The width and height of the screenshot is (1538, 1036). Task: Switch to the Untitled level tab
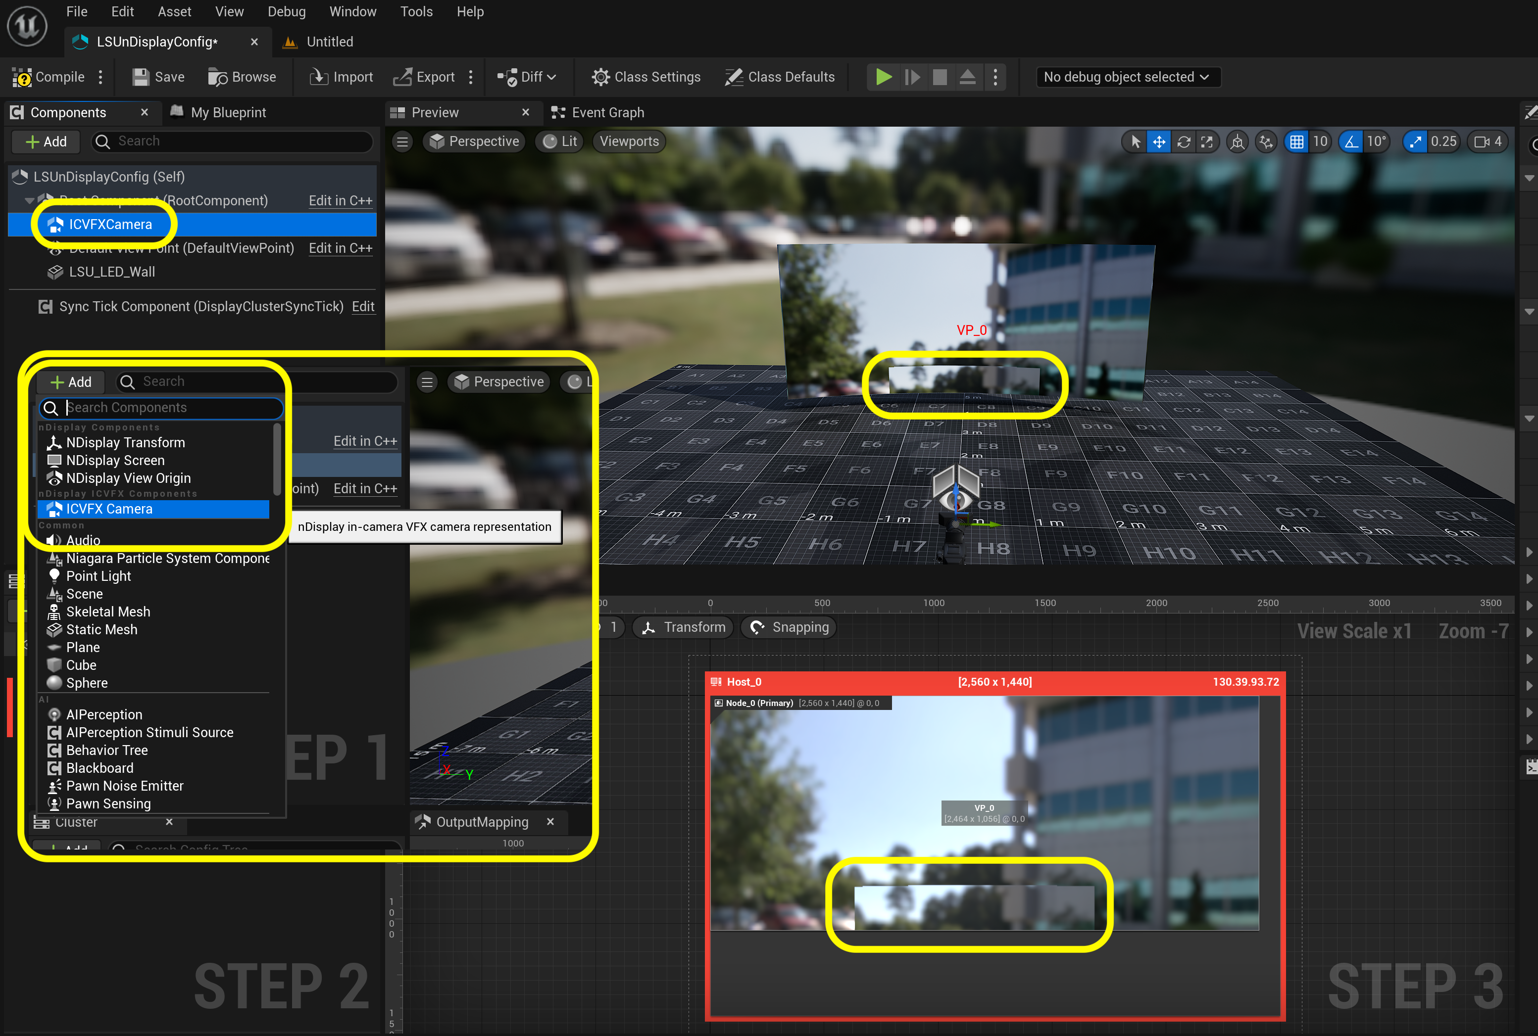coord(319,42)
